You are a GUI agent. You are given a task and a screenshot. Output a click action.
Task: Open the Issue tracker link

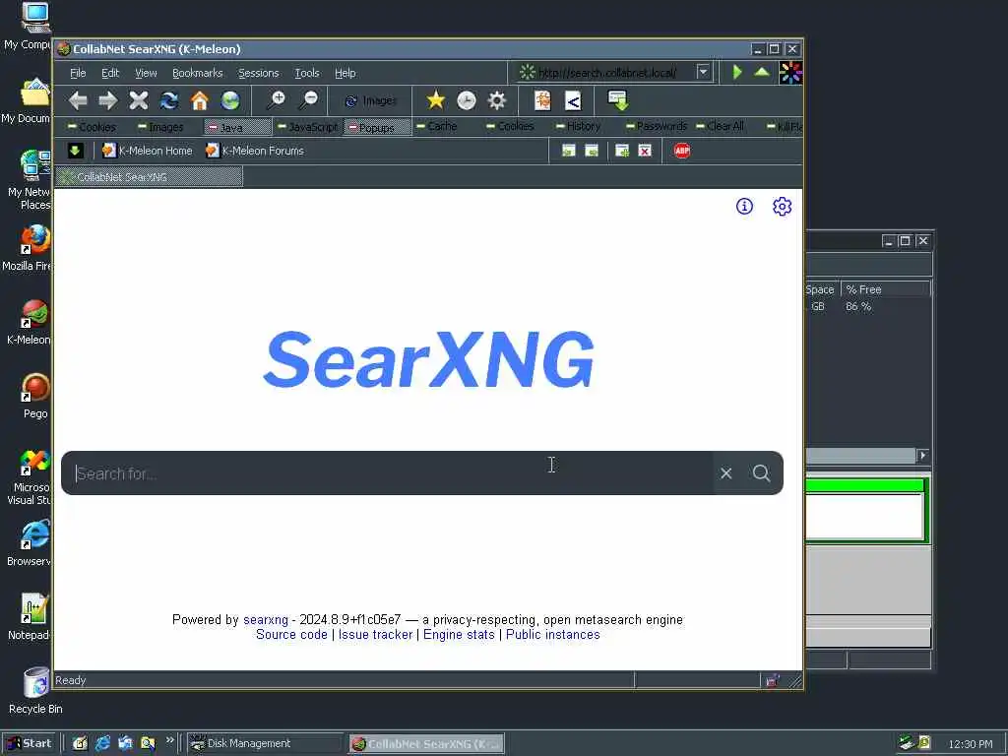pos(375,635)
